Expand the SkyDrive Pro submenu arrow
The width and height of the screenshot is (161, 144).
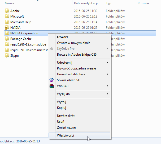coord(107,48)
